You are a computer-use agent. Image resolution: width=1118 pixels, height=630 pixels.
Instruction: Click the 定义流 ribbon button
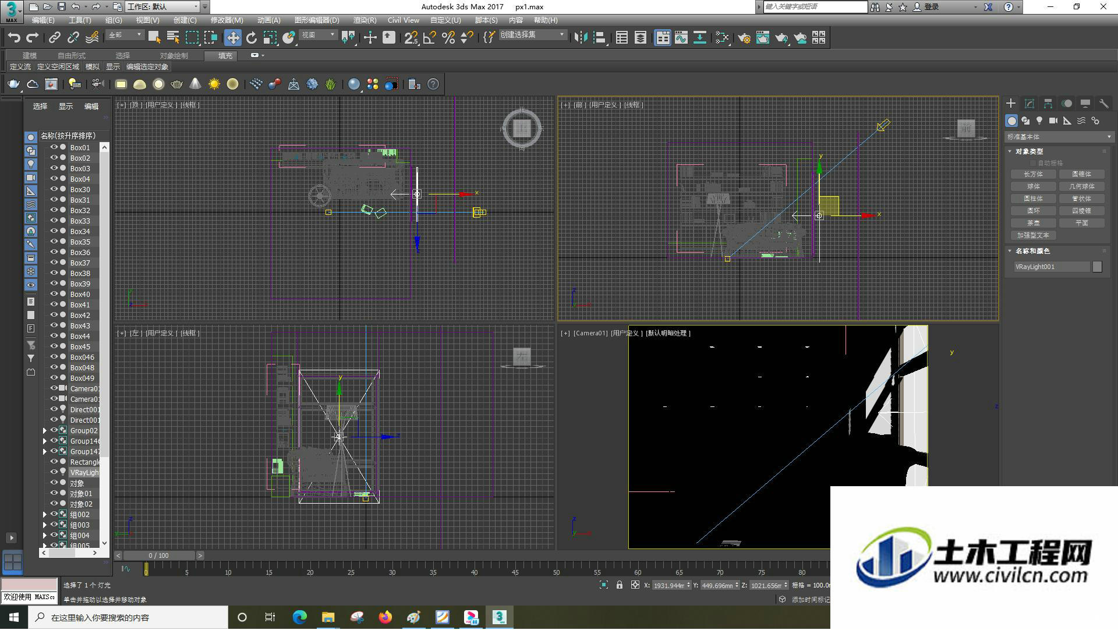pos(20,67)
